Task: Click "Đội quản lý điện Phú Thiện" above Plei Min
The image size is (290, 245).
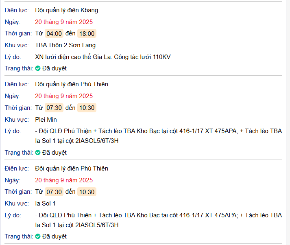Action: pos(72,84)
